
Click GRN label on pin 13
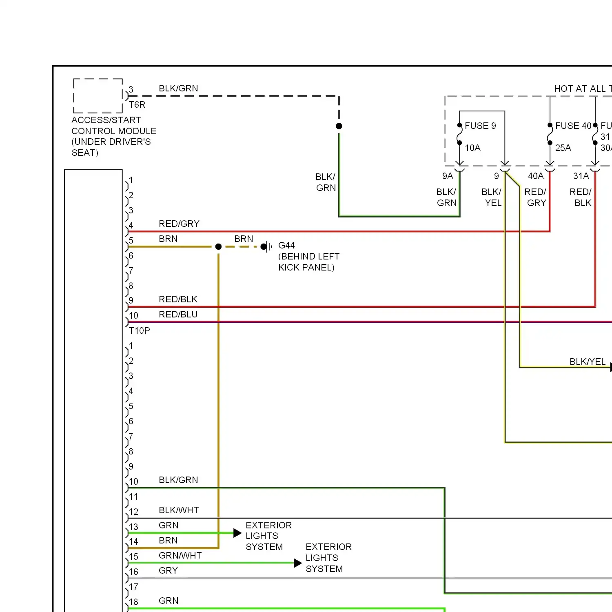169,525
